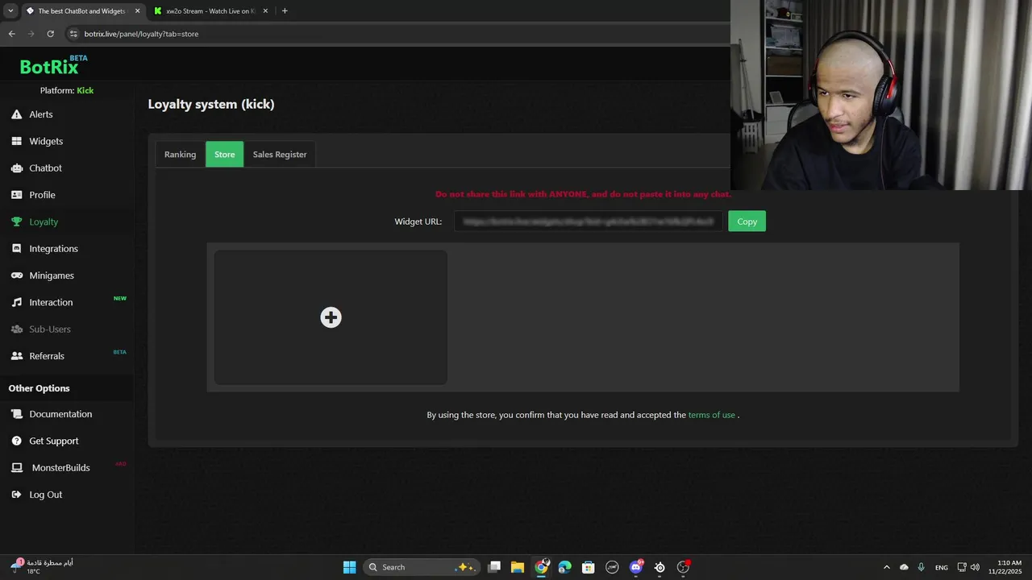Open the weather widget showing 18°C

click(x=42, y=567)
